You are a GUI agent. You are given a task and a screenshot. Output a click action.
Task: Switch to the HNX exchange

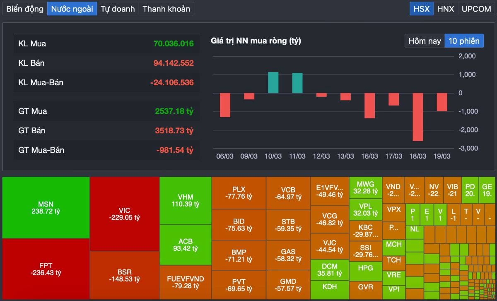446,9
